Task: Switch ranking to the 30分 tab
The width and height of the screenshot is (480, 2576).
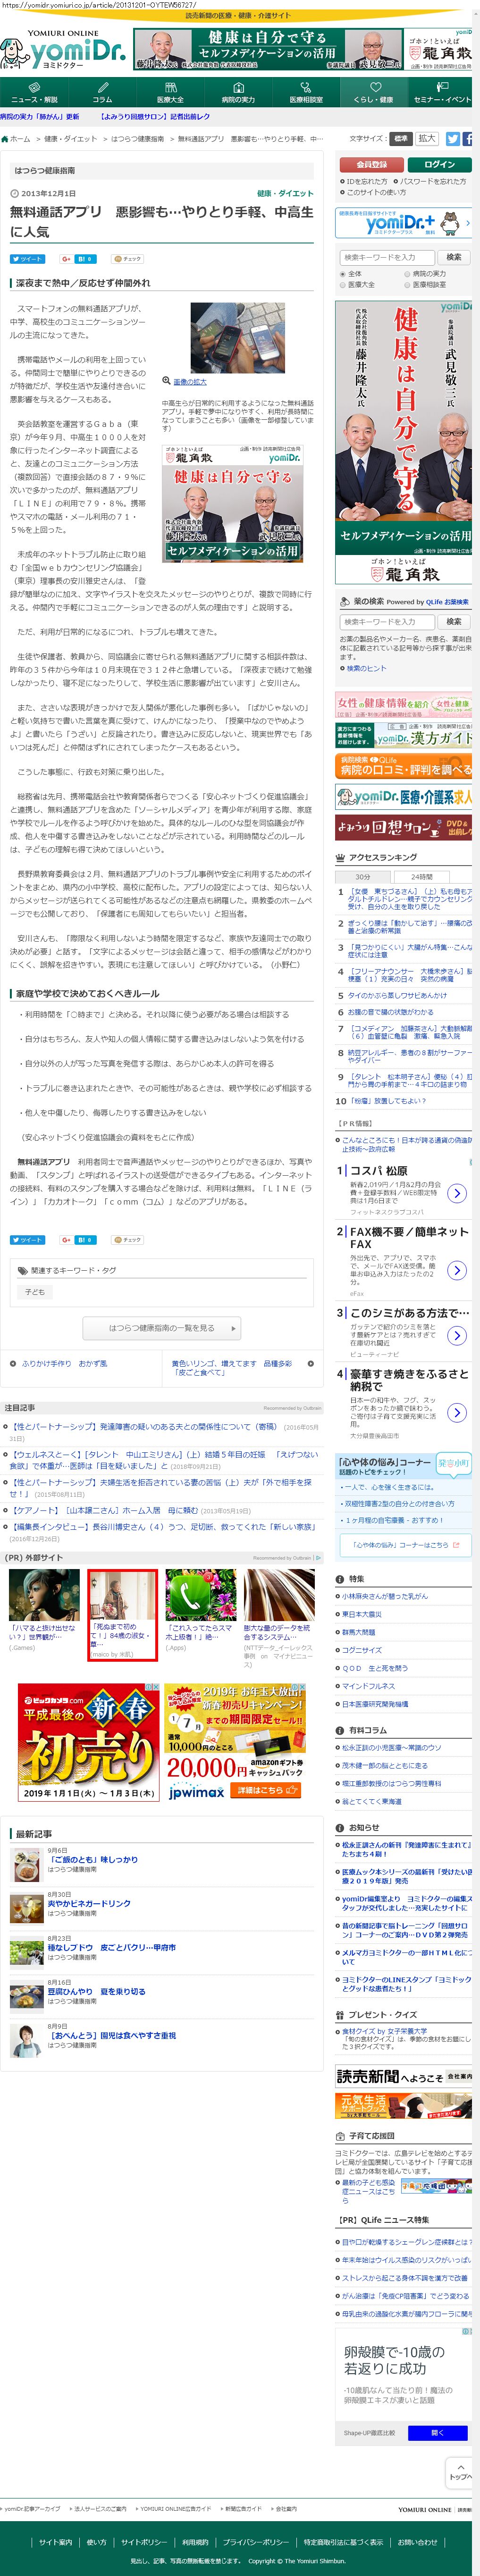Action: tap(362, 877)
